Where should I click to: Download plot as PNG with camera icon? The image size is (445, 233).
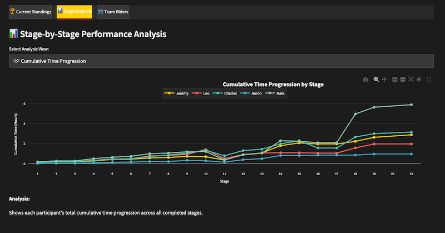coord(365,80)
